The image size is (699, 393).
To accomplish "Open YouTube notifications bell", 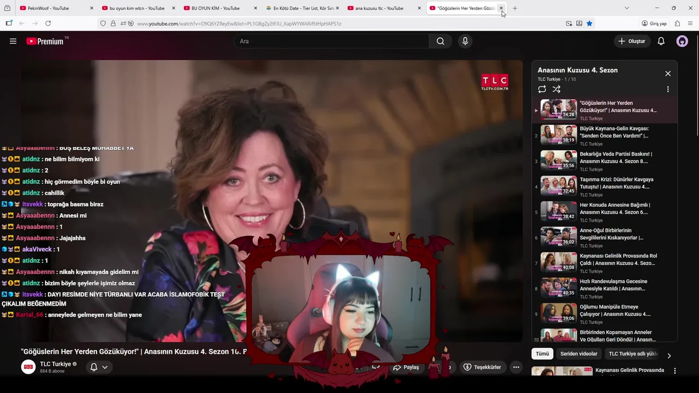I will click(x=661, y=41).
